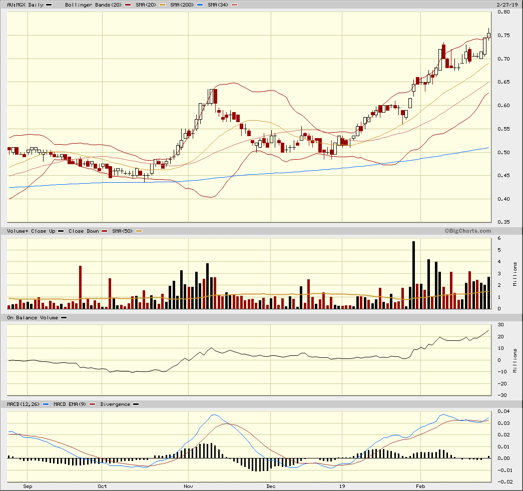Click the black AU:MGX Daily legend swatch
This screenshot has width=523, height=491.
(49, 5)
